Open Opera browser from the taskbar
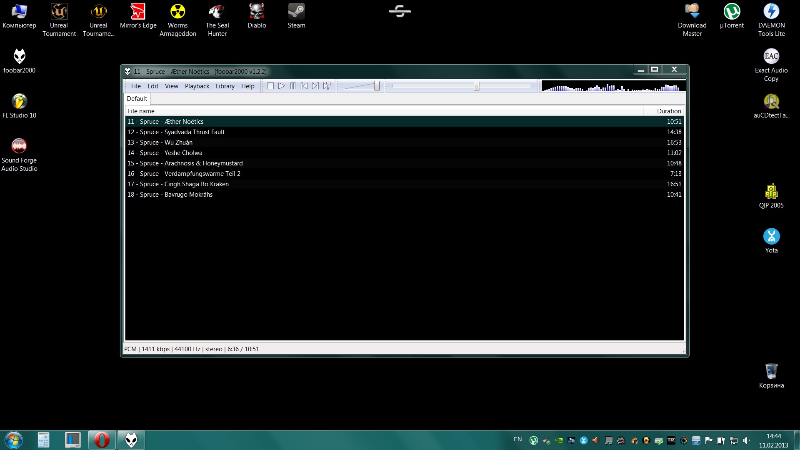 point(102,440)
